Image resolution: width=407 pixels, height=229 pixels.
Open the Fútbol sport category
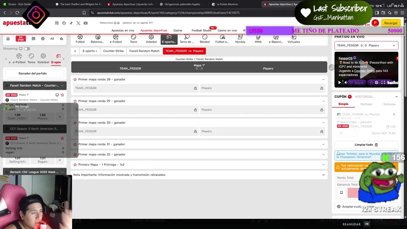tap(80, 39)
